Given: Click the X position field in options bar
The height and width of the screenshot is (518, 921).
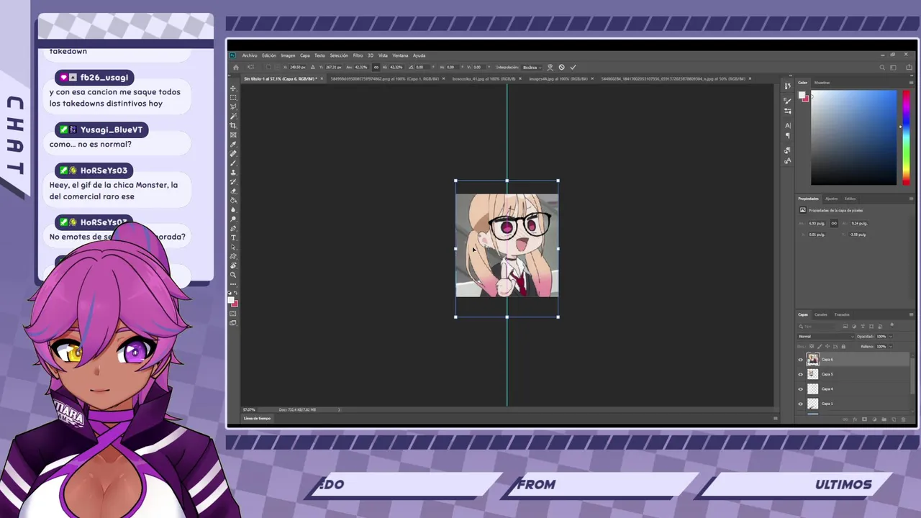Looking at the screenshot, I should click(x=299, y=67).
